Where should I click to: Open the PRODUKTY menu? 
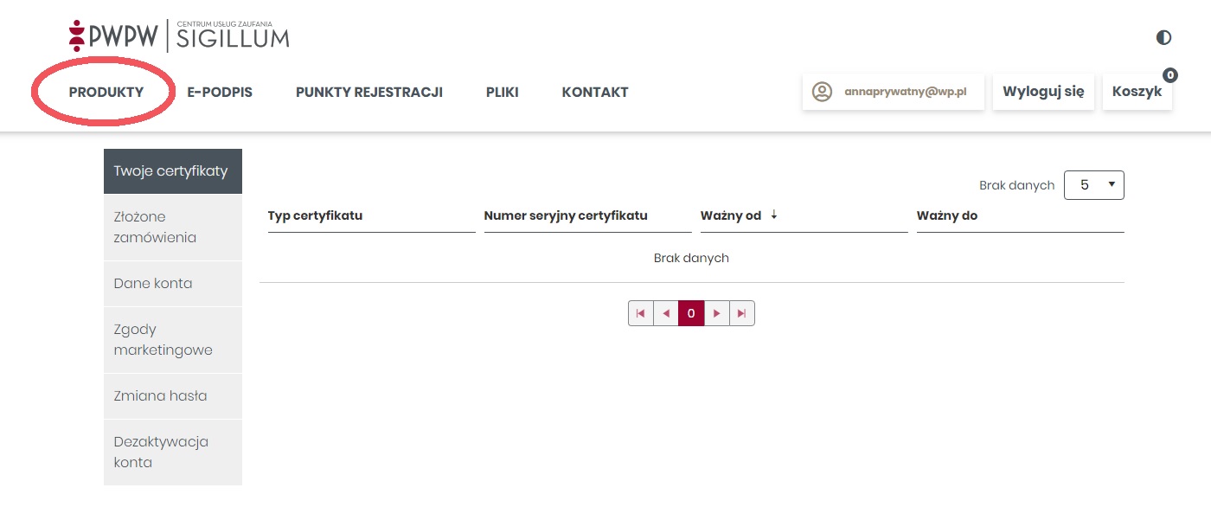[106, 92]
